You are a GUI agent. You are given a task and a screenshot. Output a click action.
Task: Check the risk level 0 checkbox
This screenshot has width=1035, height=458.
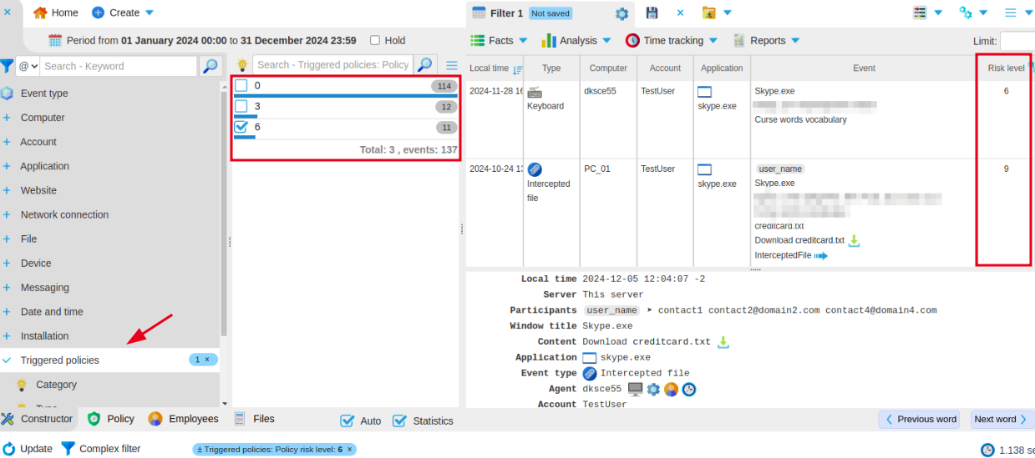(x=241, y=86)
